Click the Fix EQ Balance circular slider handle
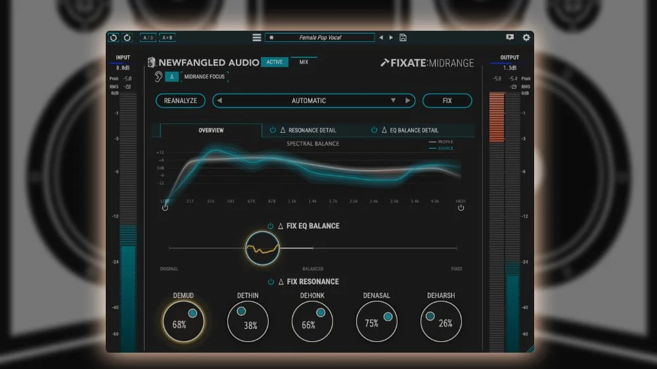657x369 pixels. (x=262, y=248)
